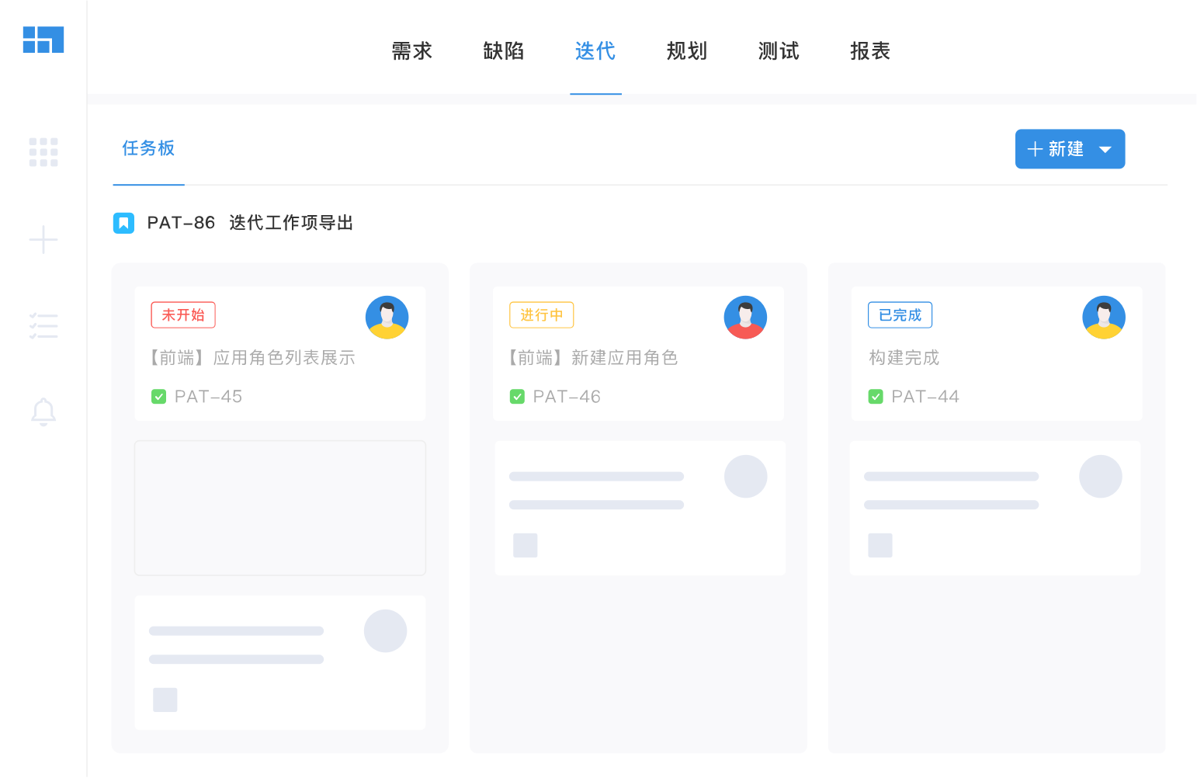Switch to the 报表 tab
The image size is (1197, 778).
(x=869, y=51)
